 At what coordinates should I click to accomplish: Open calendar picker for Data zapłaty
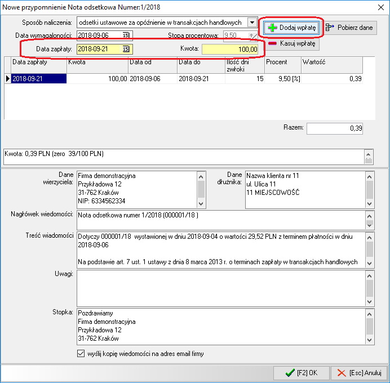click(x=126, y=50)
